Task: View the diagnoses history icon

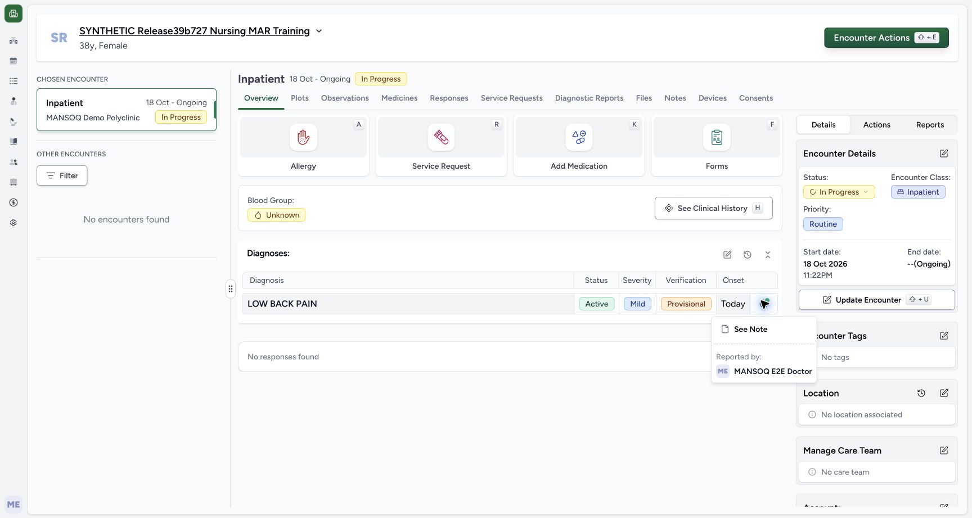Action: pos(748,255)
